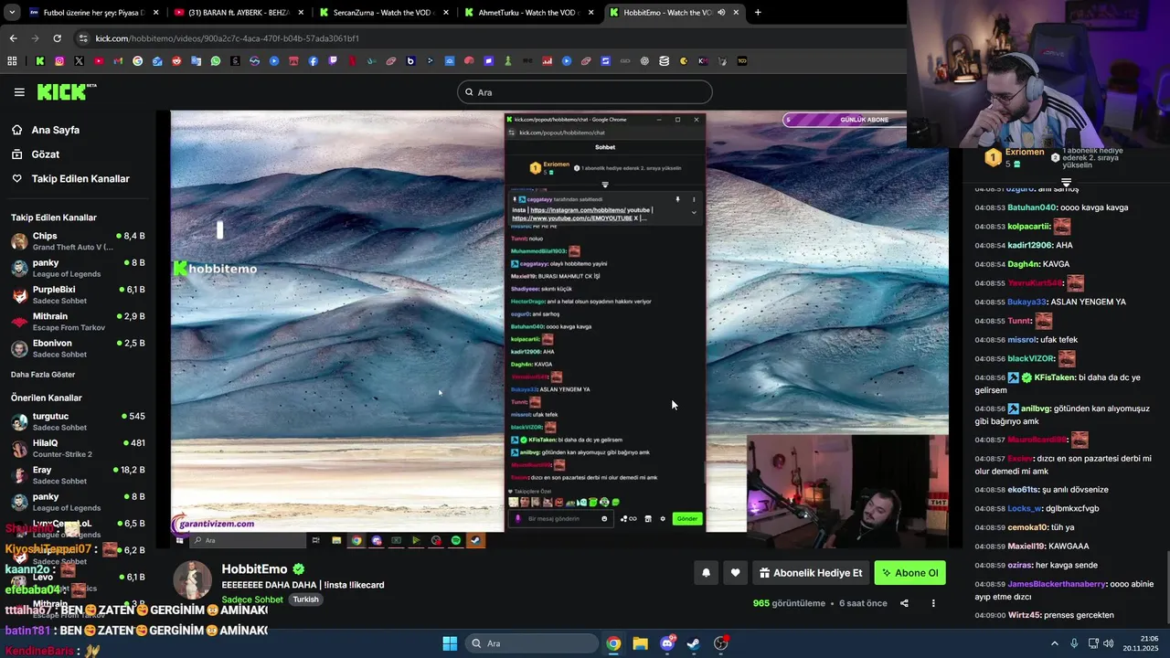Open the Google bookmark icon

138,61
